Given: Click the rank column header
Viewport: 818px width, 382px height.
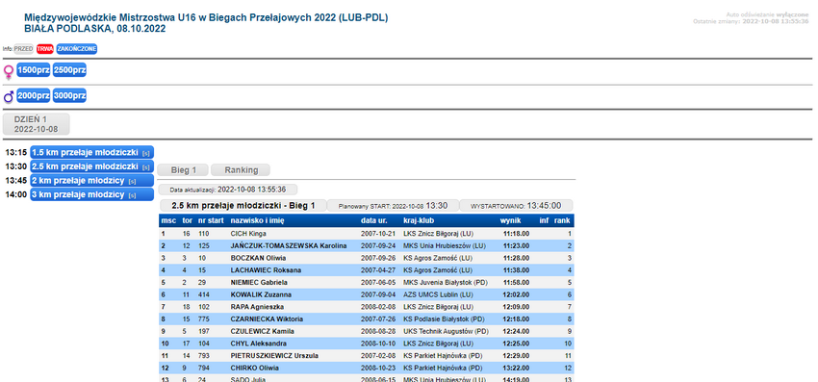Looking at the screenshot, I should point(562,220).
